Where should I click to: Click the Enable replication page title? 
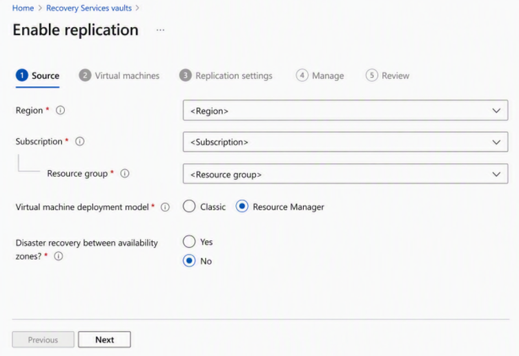(75, 30)
